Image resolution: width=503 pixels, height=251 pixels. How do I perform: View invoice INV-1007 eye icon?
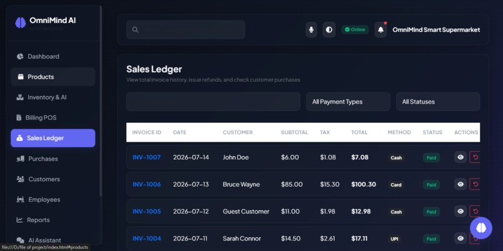pos(461,157)
